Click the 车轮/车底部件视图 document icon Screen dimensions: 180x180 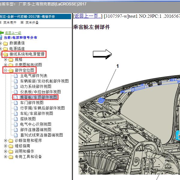click(16, 113)
